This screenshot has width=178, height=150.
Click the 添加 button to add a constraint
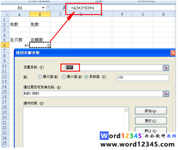[x=151, y=111]
